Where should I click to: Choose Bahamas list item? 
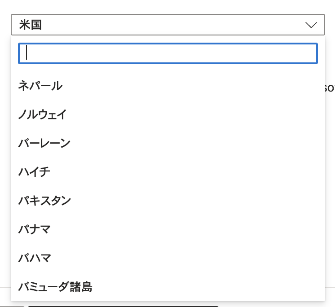pos(34,258)
